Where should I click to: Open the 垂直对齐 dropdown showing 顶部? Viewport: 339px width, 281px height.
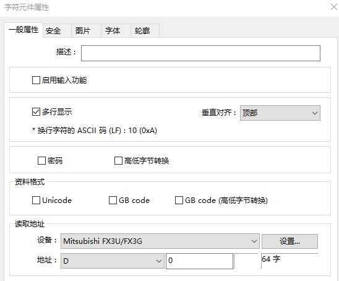(x=280, y=113)
